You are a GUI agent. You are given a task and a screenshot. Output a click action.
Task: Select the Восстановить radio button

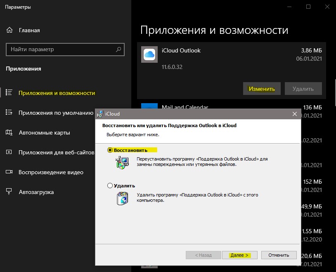click(x=110, y=150)
